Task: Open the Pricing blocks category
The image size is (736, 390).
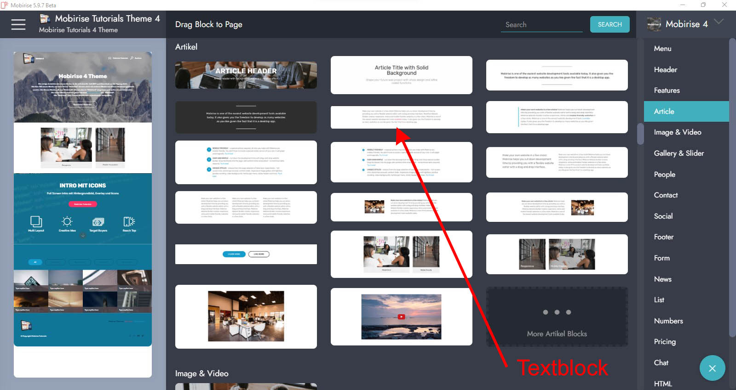Action: (x=665, y=342)
